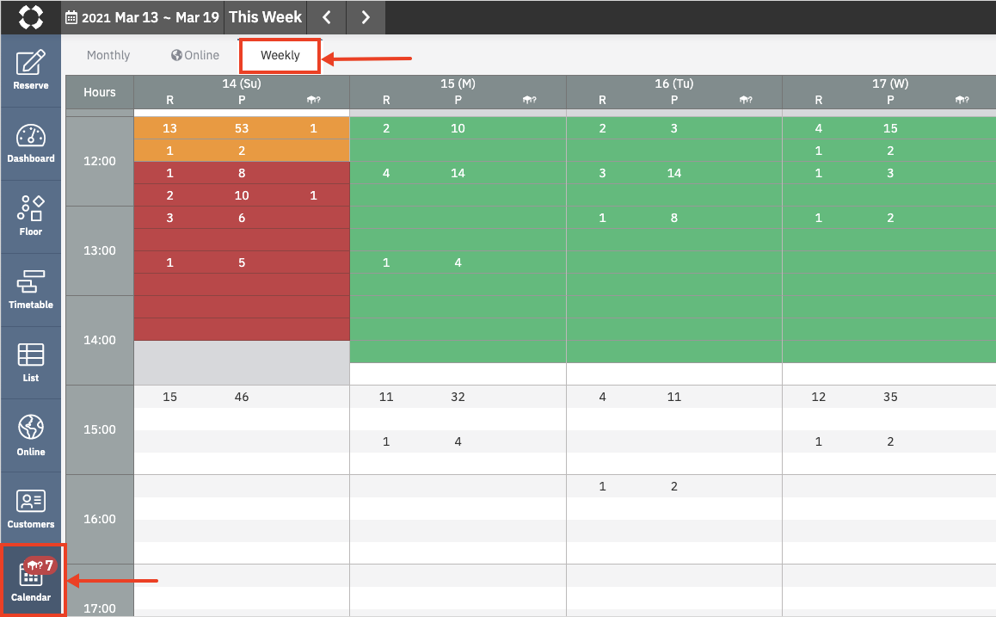This screenshot has height=617, width=996.
Task: Go to next week arrow
Action: pyautogui.click(x=366, y=17)
